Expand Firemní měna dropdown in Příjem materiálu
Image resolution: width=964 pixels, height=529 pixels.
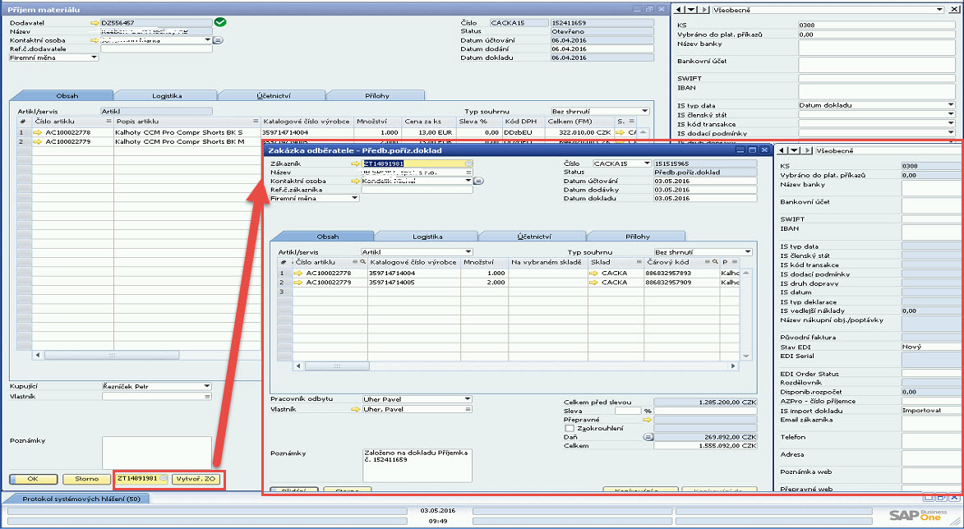[x=94, y=57]
